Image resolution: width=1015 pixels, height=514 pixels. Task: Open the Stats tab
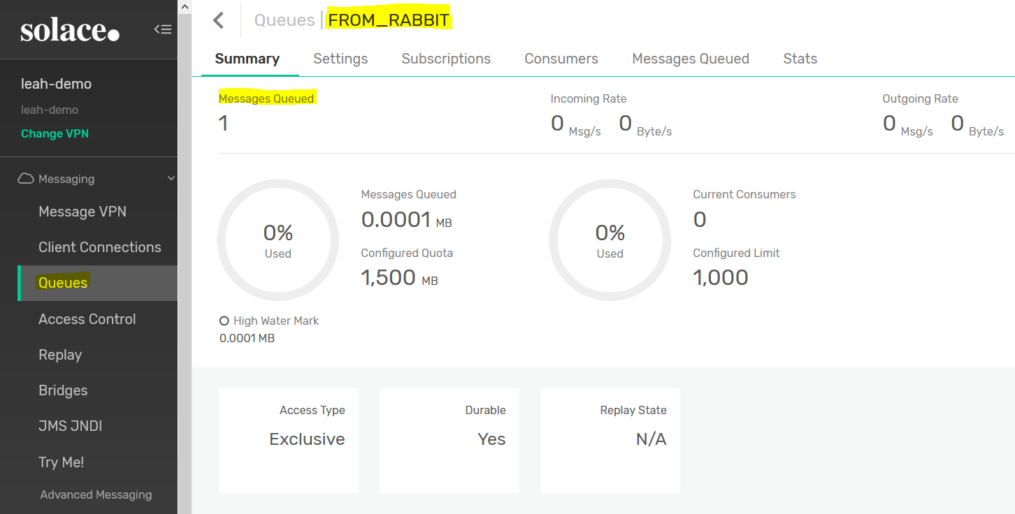tap(800, 59)
